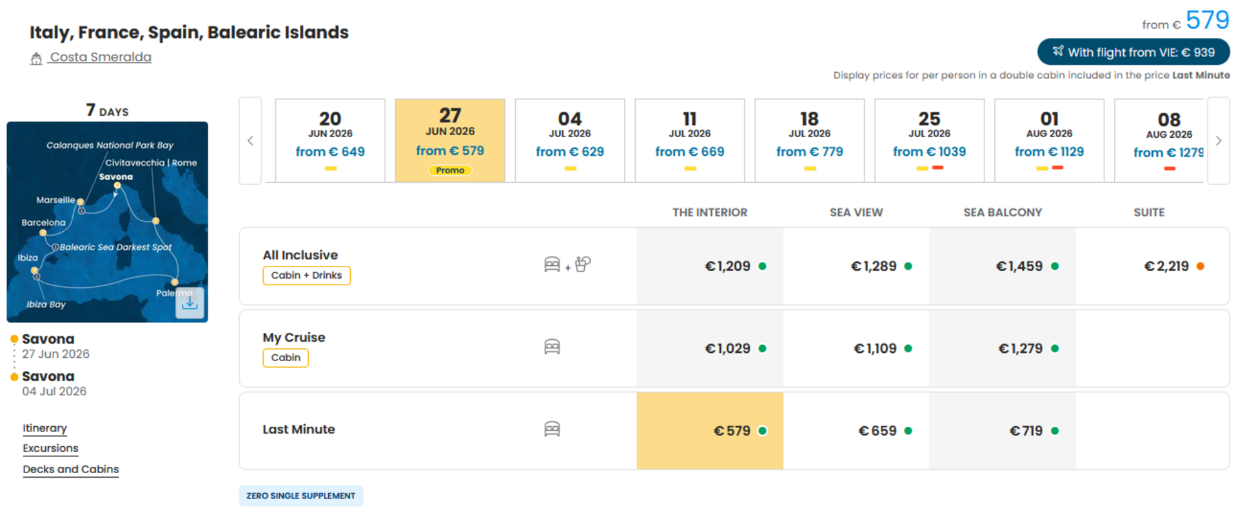Select the 08 Aug 2026 departure
The width and height of the screenshot is (1236, 515).
click(x=1159, y=140)
